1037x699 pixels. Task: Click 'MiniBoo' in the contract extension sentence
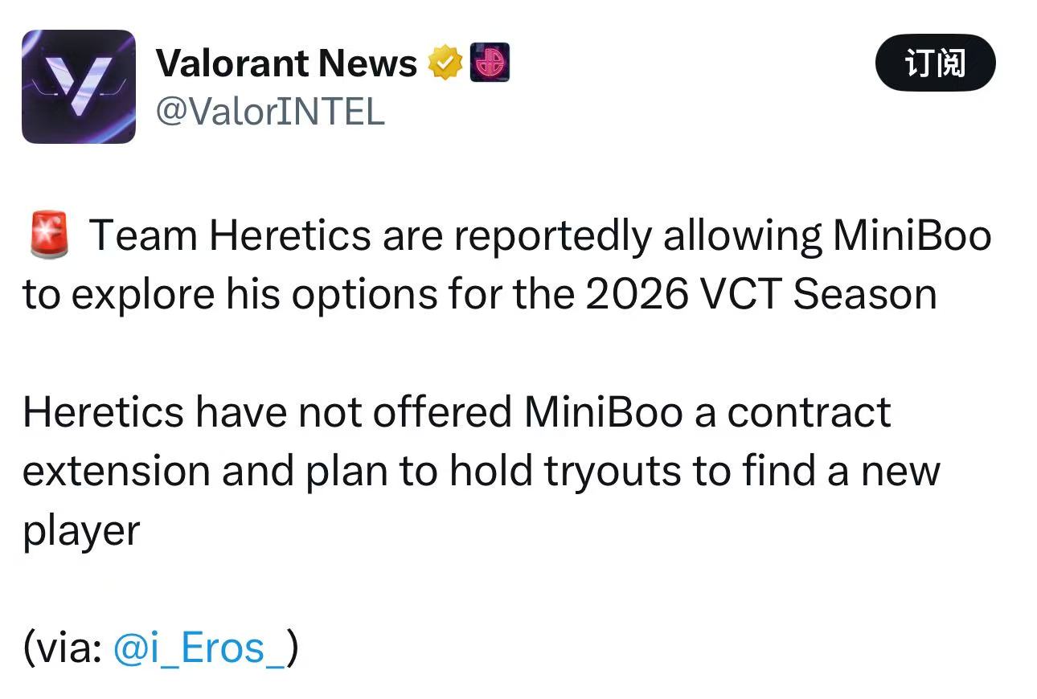click(603, 412)
